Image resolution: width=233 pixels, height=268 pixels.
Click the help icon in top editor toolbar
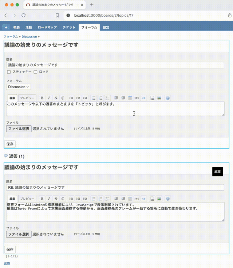click(167, 98)
